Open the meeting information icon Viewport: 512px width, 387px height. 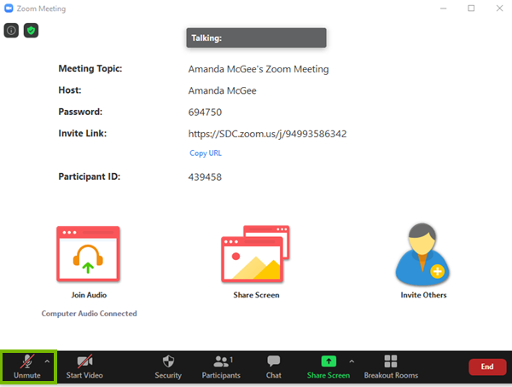(x=11, y=31)
